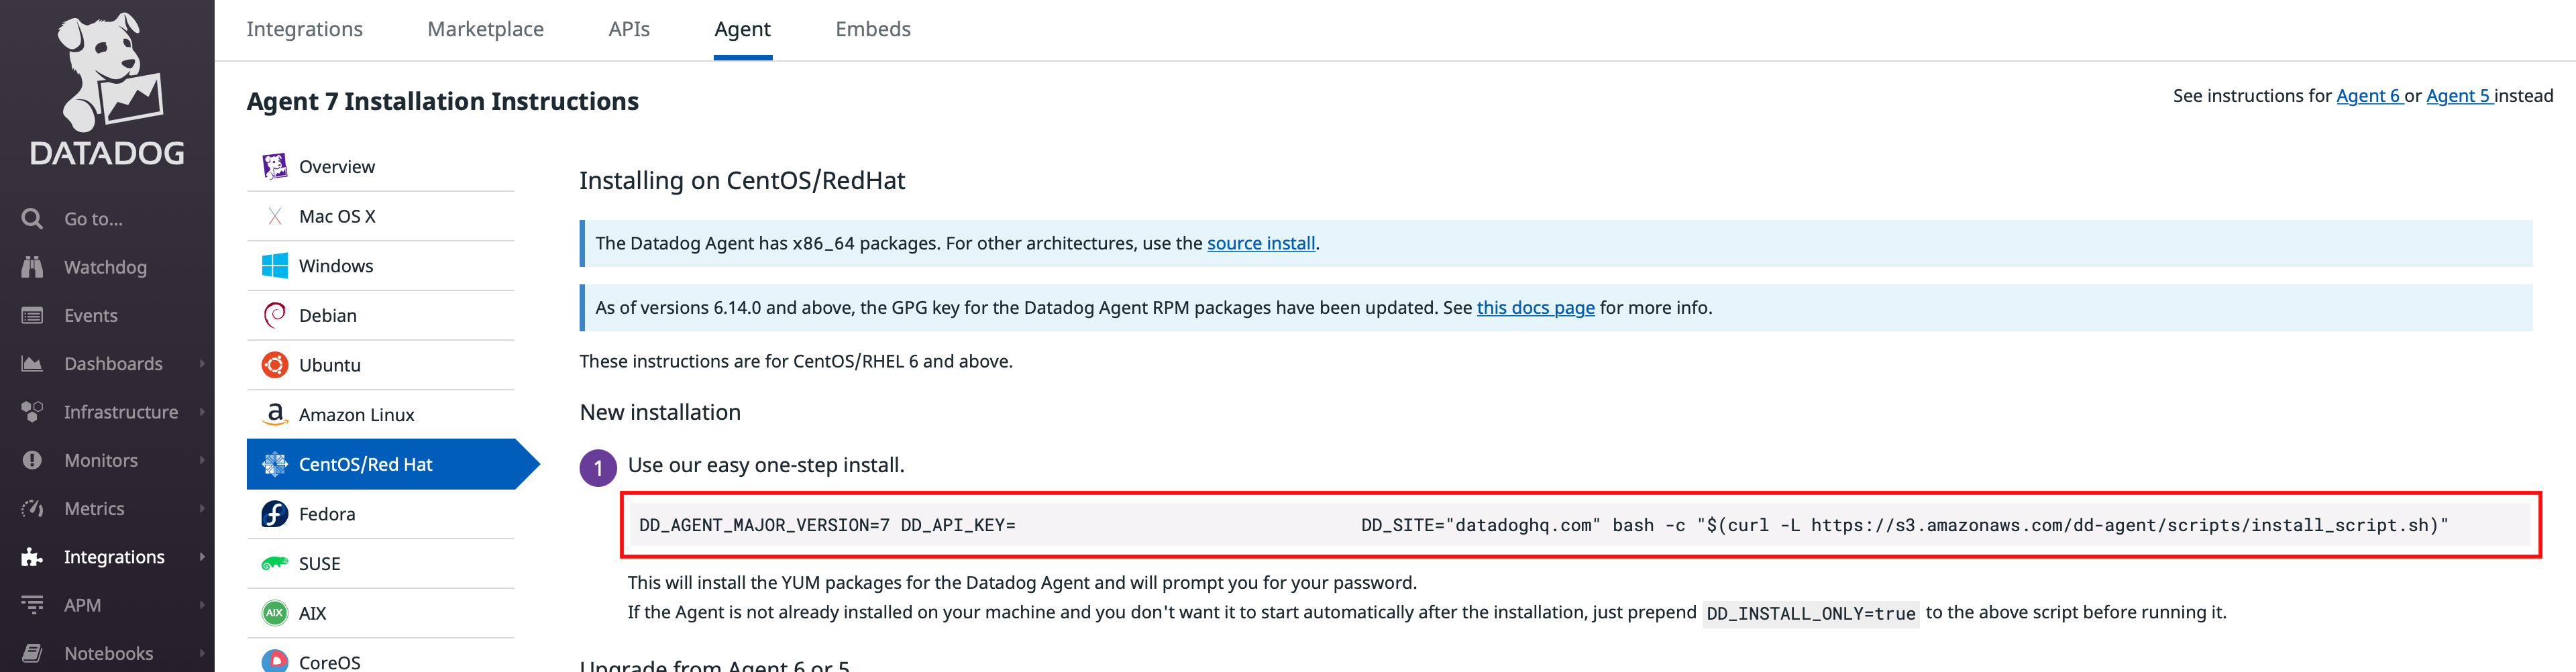Click the one-step install command box
The height and width of the screenshot is (672, 2576).
tap(1580, 525)
